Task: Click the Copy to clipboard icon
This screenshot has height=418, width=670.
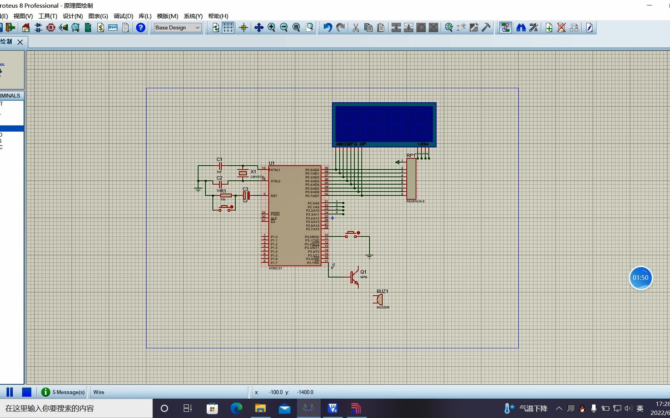Action: click(368, 27)
